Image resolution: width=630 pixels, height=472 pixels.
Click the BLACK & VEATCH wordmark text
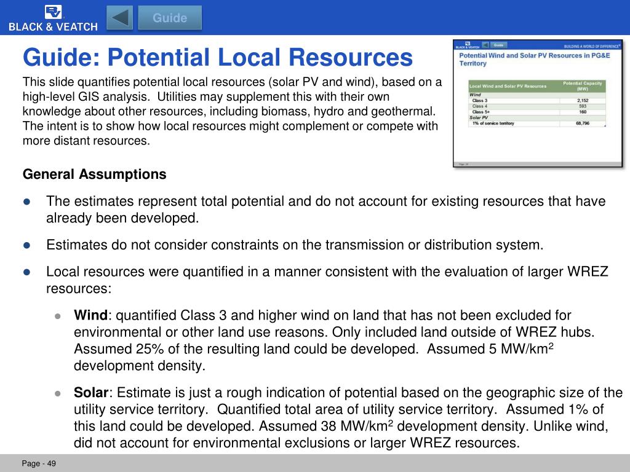(53, 26)
